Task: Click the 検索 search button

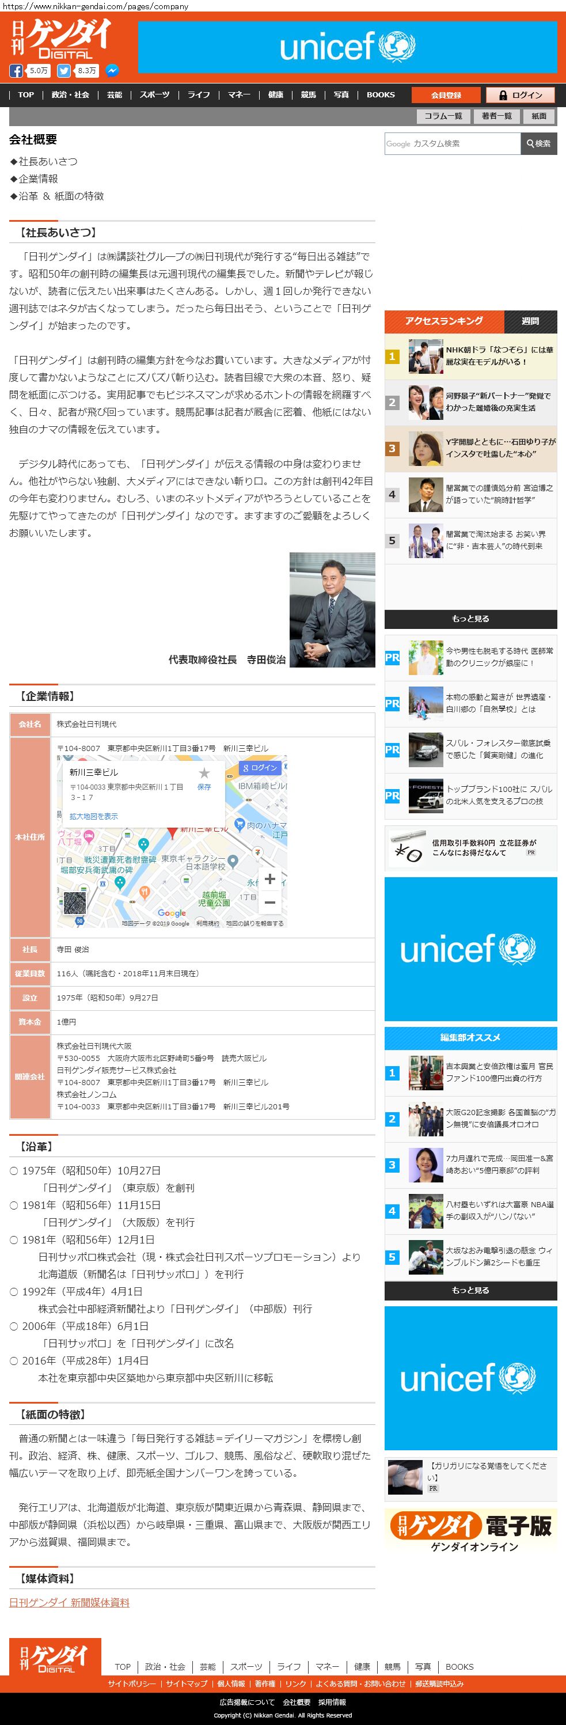Action: click(538, 143)
